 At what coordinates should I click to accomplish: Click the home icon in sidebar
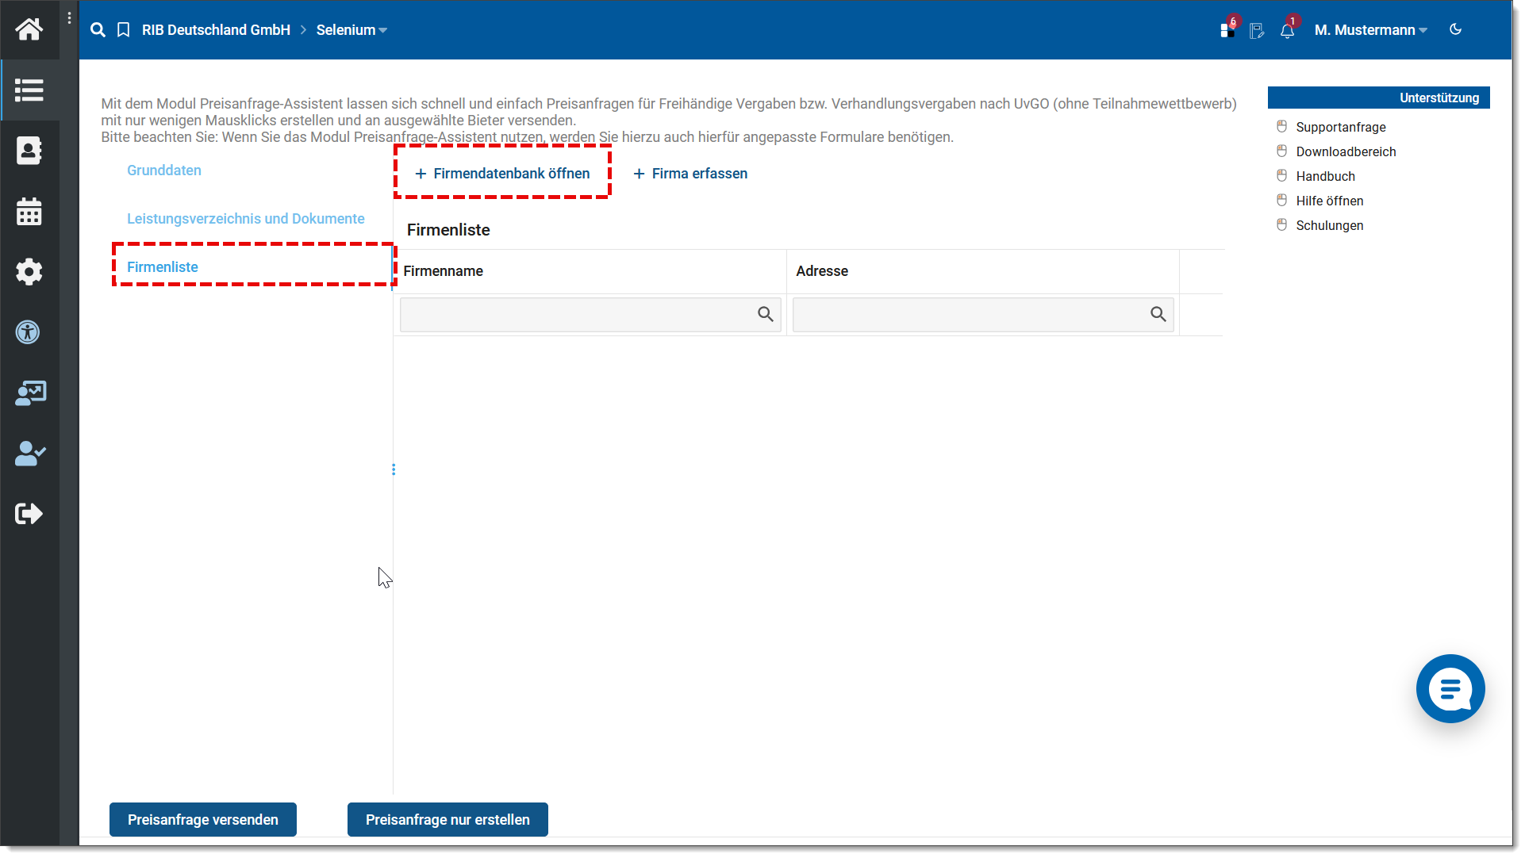[x=29, y=29]
